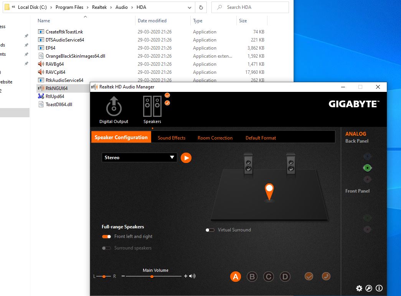The image size is (401, 296).
Task: Switch to the Sound Effects tab
Action: (172, 138)
